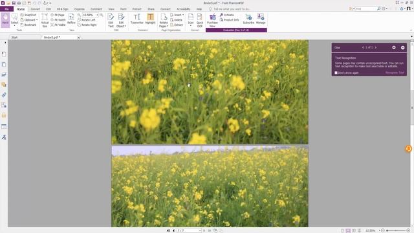This screenshot has height=233, width=414.
Task: Rotate view right
Action: tap(87, 25)
